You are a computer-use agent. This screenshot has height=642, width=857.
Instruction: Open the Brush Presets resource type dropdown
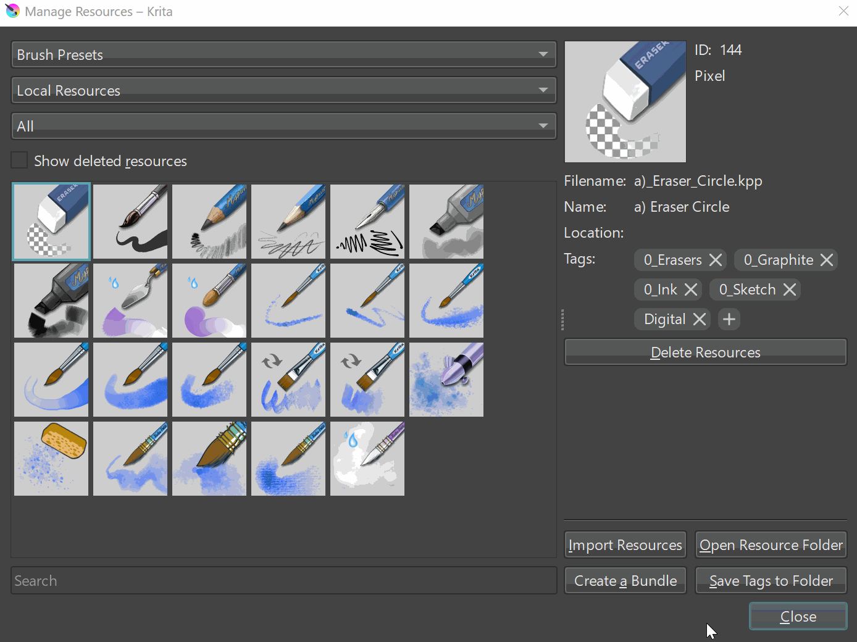(283, 54)
